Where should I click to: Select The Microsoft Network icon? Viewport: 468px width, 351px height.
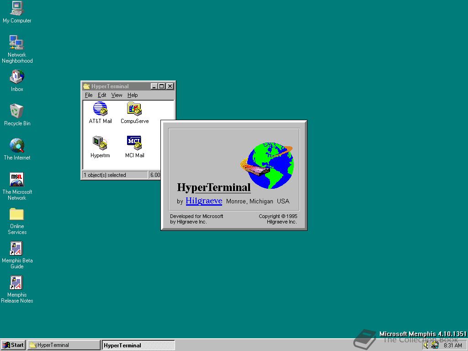point(17,180)
